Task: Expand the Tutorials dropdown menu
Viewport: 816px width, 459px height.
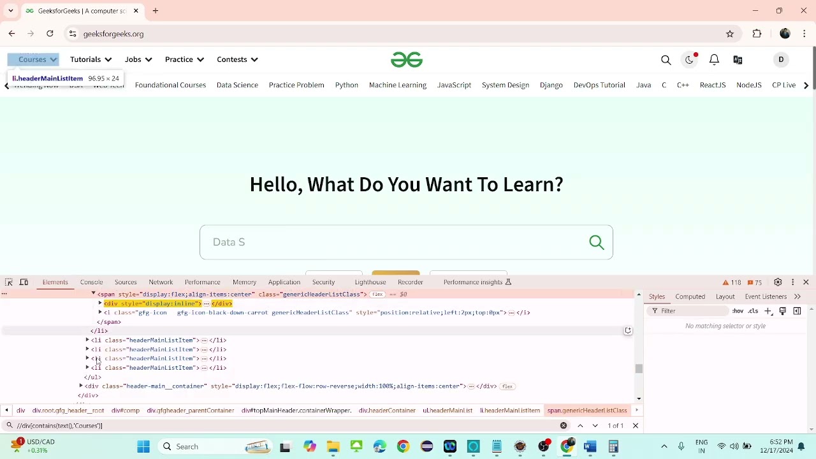Action: (x=91, y=59)
